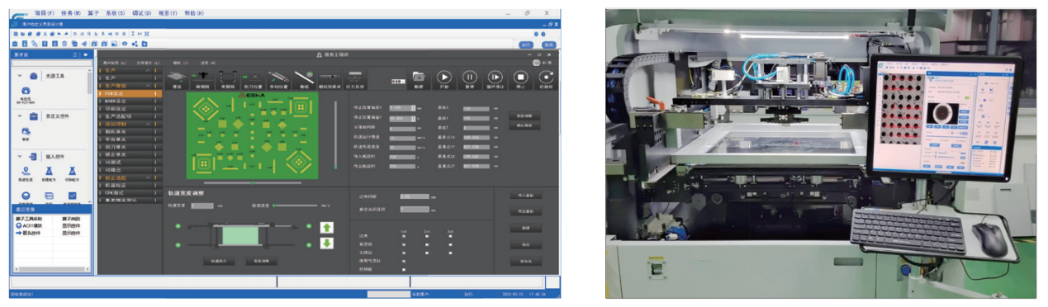This screenshot has height=307, width=1048.
Task: Click the folder icon with plus sign
Action: pos(419,76)
